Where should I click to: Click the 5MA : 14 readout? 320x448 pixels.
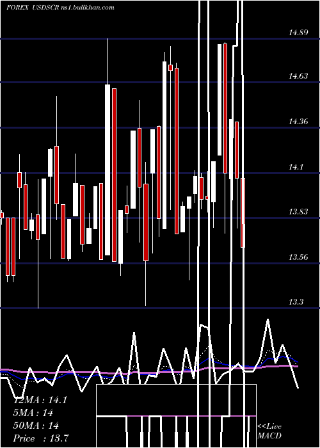(x=33, y=413)
